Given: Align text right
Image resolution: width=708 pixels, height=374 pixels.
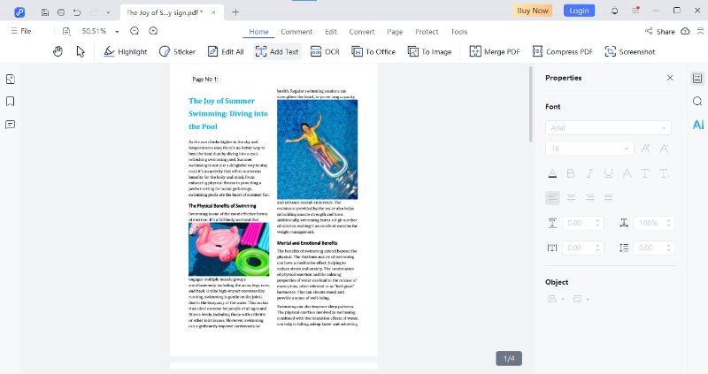Looking at the screenshot, I should pos(589,197).
